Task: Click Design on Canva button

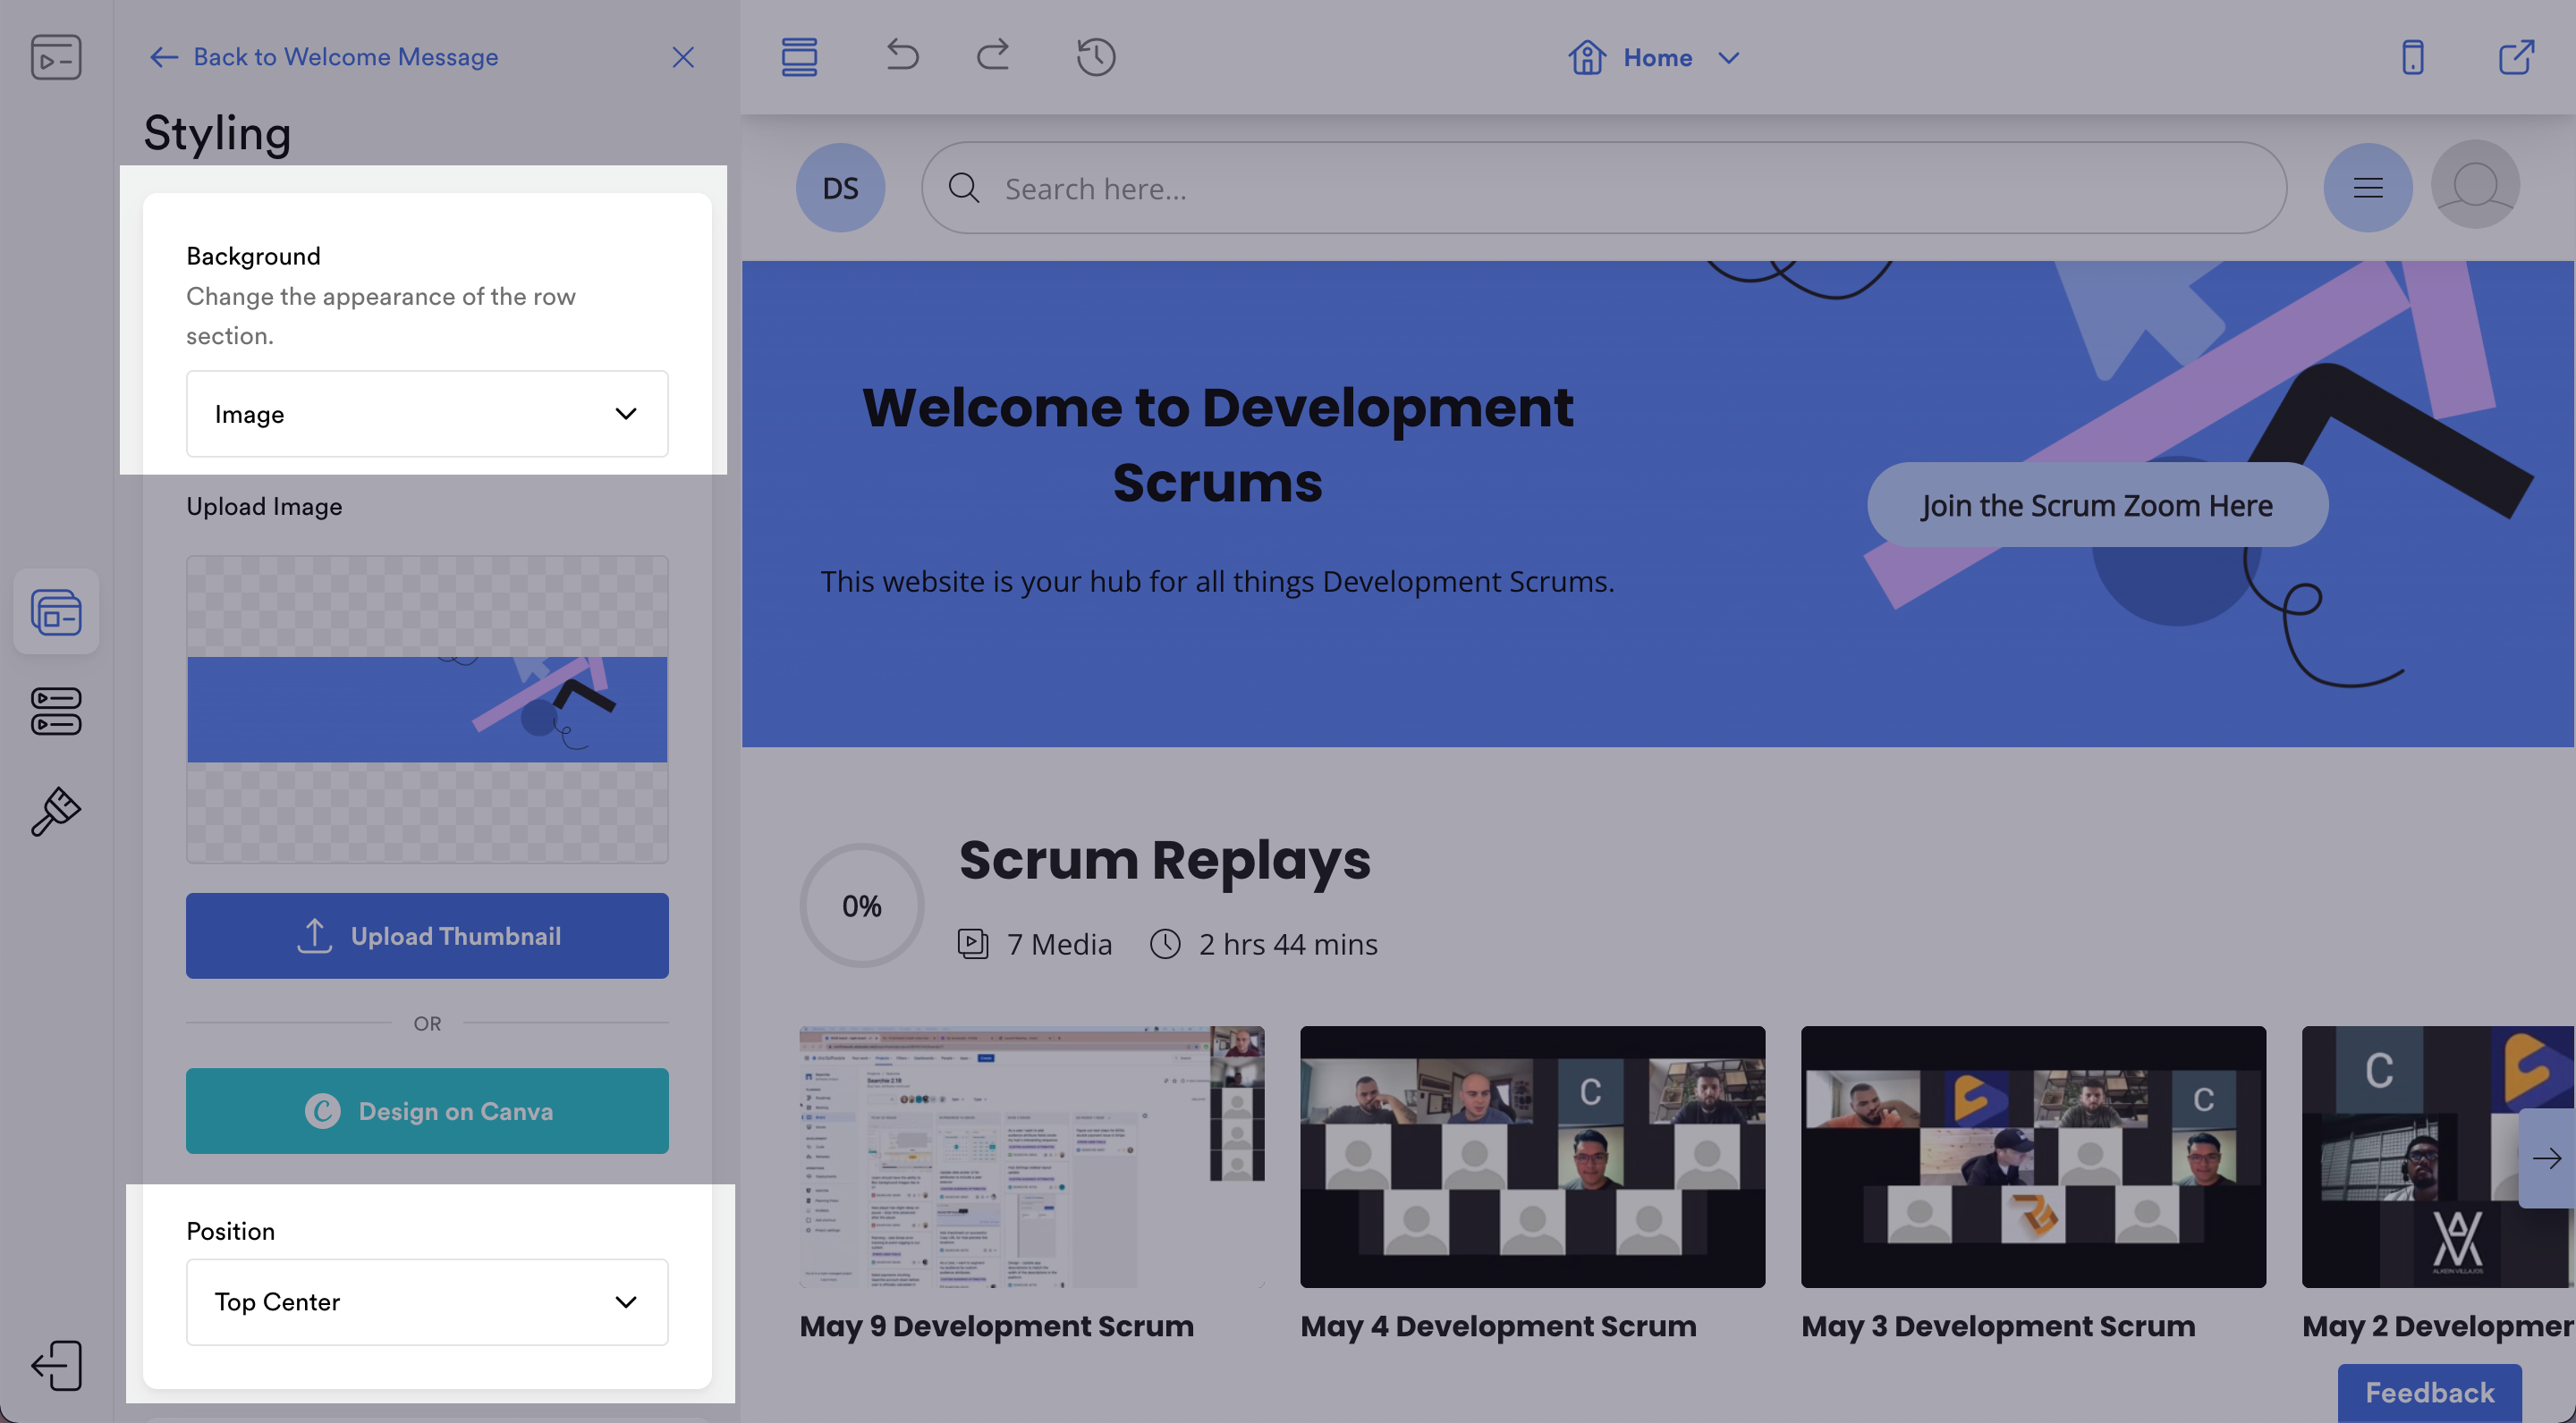Action: point(427,1110)
